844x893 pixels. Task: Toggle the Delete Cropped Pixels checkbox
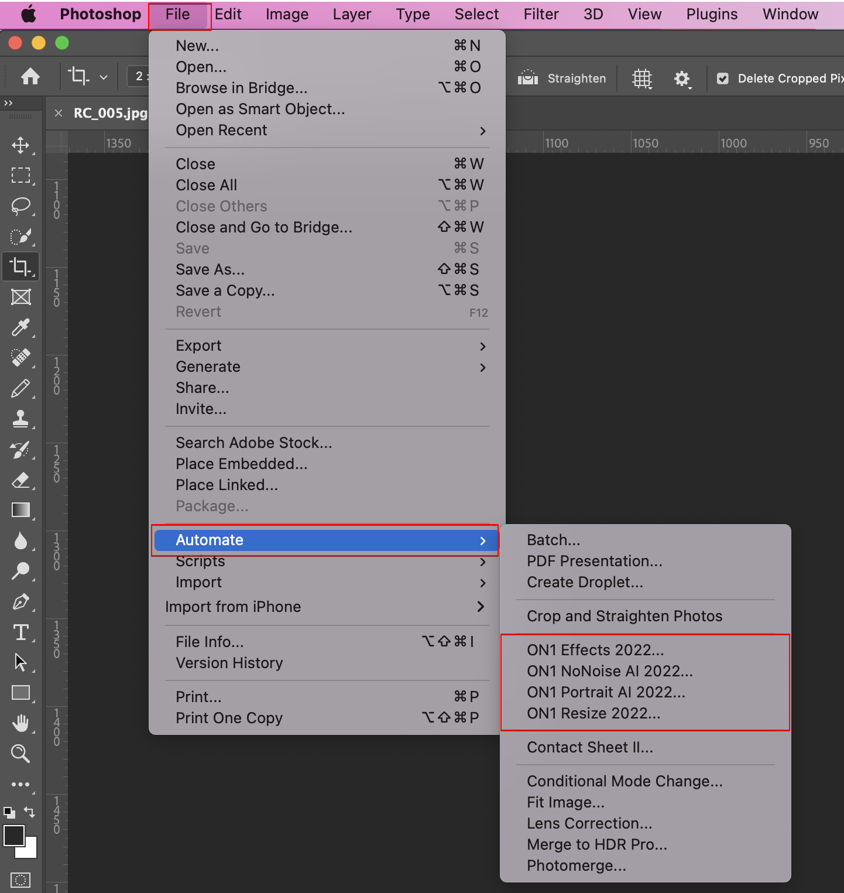[x=723, y=78]
